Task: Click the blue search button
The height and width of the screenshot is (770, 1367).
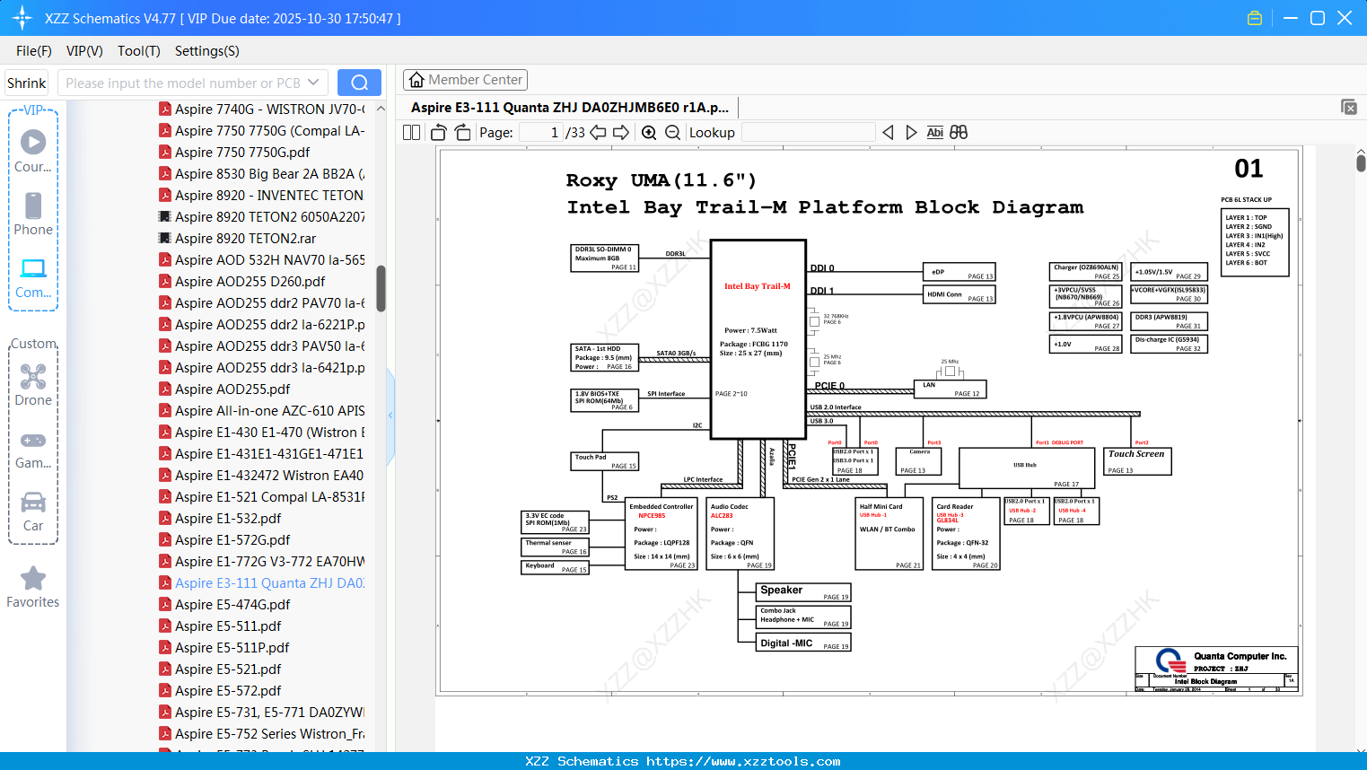Action: [x=359, y=83]
